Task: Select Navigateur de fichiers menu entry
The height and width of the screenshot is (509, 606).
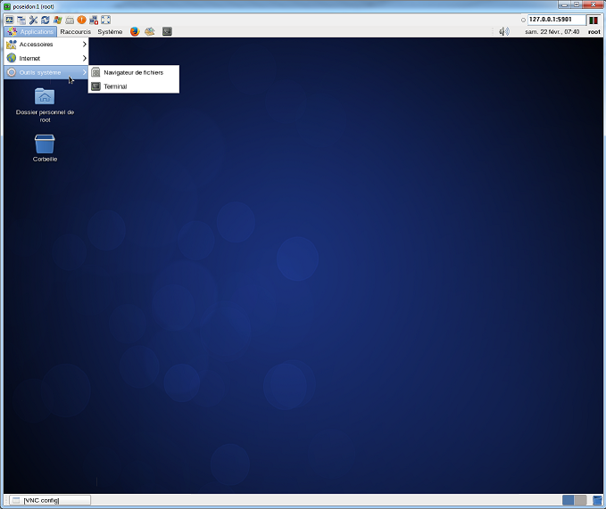Action: coord(133,72)
